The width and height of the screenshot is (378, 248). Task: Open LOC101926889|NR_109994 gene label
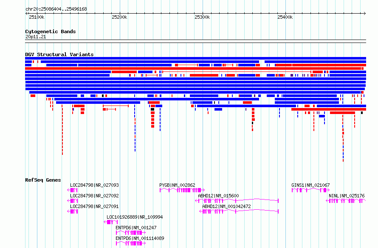[135, 217]
